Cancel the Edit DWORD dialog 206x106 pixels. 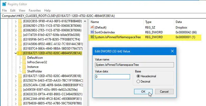click(x=164, y=92)
